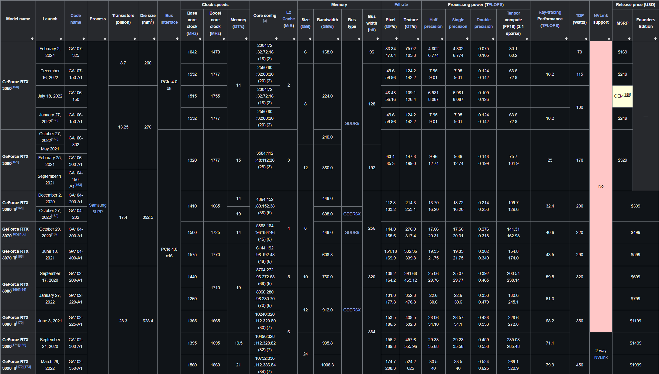Click the sort arrow in Code name column

pyautogui.click(x=84, y=39)
